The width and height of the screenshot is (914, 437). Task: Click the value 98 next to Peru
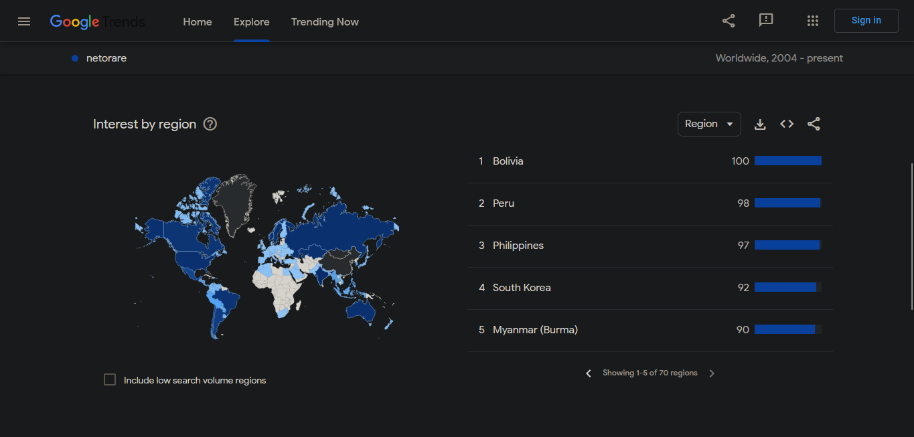point(743,203)
